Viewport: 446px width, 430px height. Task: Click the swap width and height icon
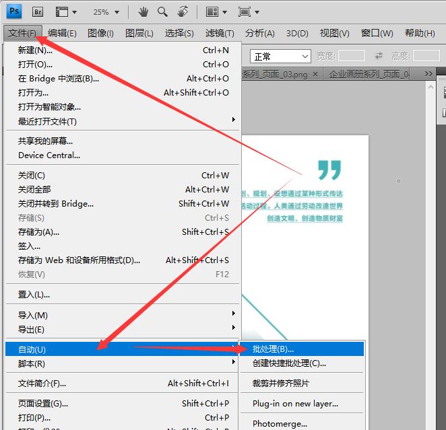(379, 56)
